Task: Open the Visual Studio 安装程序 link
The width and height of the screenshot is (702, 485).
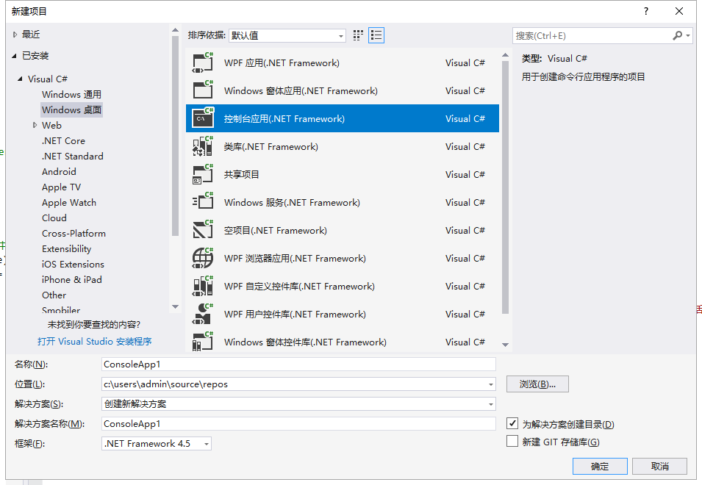Action: tap(95, 342)
